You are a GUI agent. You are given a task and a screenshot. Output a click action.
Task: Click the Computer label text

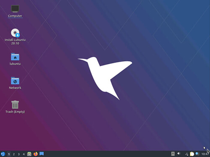(15, 16)
